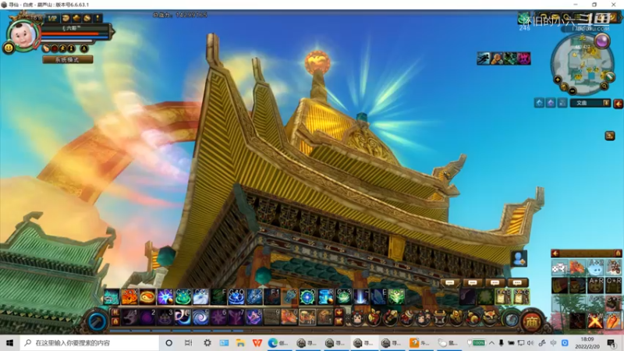Use skill slot 8 blue glyph
Image resolution: width=624 pixels, height=351 pixels.
point(254,317)
